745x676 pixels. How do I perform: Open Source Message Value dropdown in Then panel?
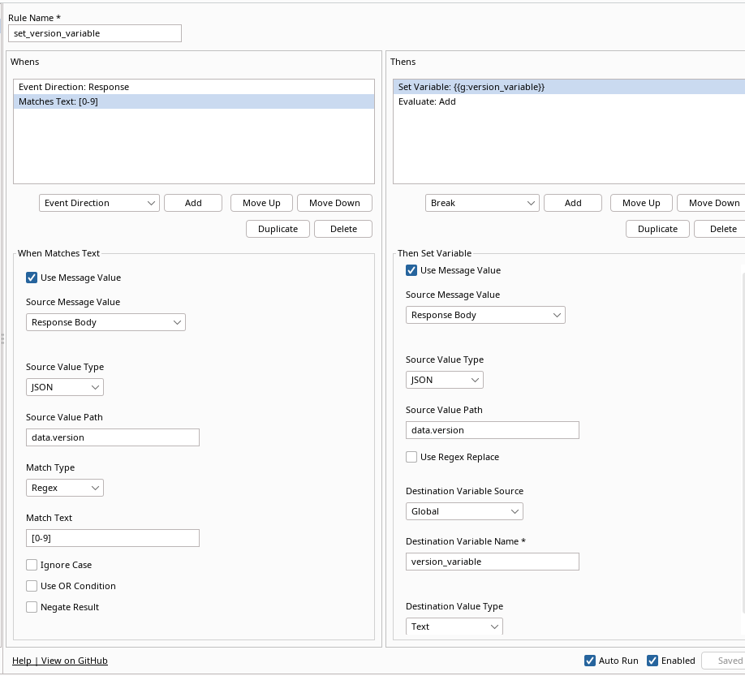tap(485, 315)
